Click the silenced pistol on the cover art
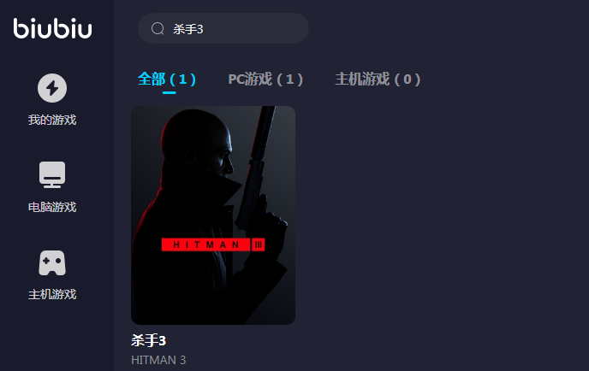 tap(259, 173)
